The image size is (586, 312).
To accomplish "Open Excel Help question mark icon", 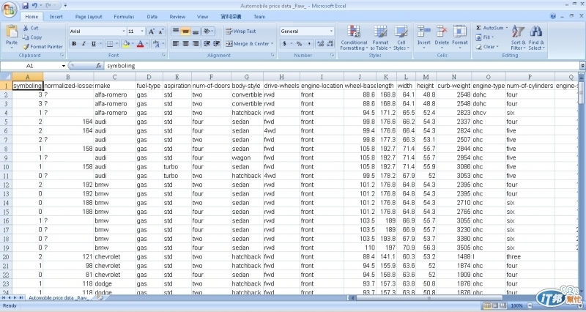I will tap(553, 16).
